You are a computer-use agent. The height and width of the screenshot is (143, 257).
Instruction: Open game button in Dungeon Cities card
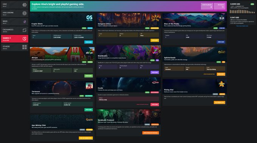coord(155,40)
